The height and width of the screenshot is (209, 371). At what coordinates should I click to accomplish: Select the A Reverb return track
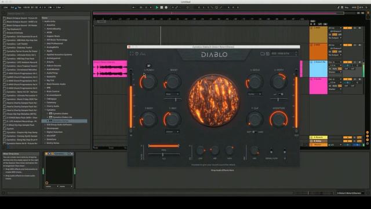tap(318, 137)
